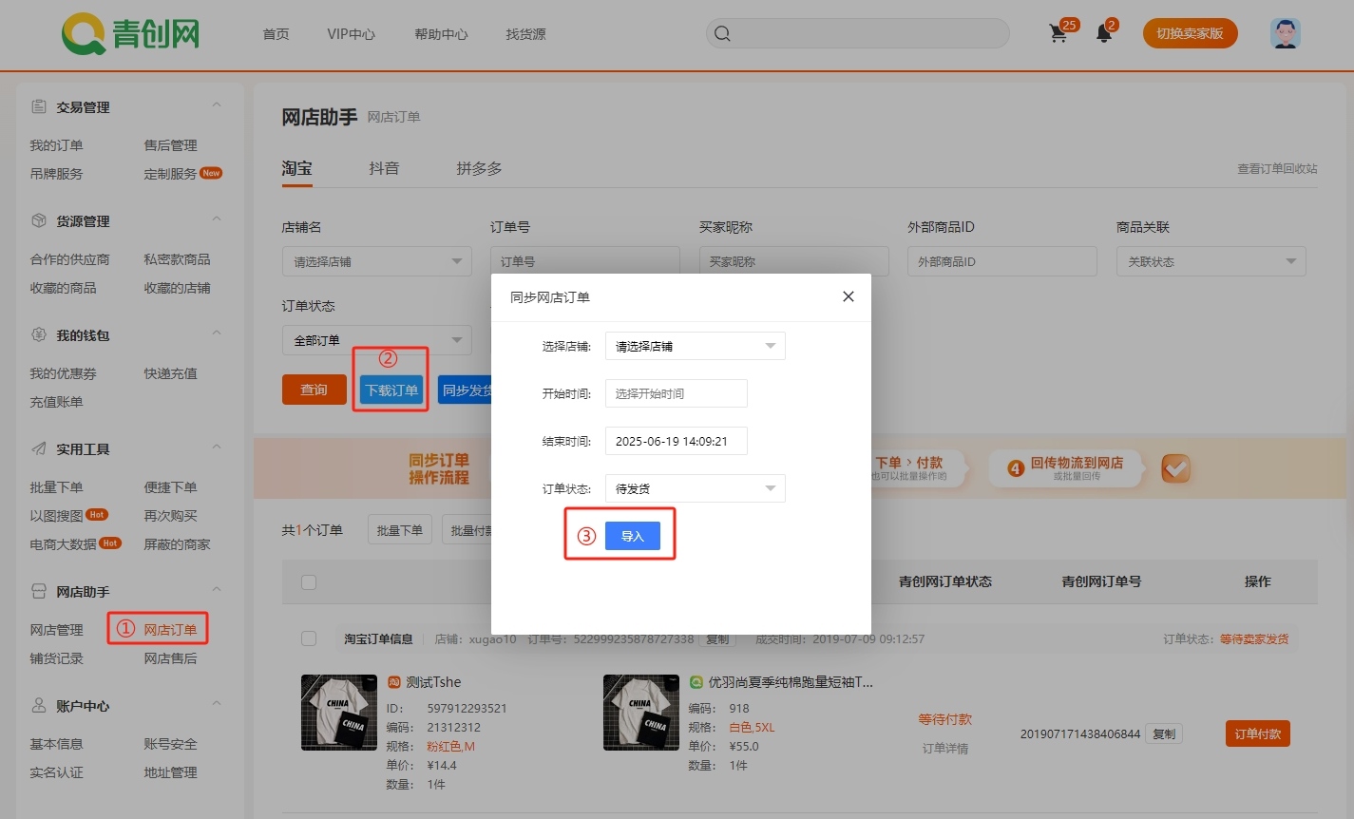Image resolution: width=1354 pixels, height=819 pixels.
Task: Click the search magnifier icon
Action: coord(722,34)
